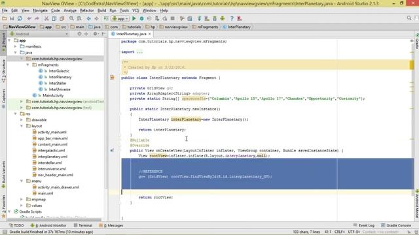Close the InterPlanetary.java tab
The image size is (419, 235).
coord(150,34)
